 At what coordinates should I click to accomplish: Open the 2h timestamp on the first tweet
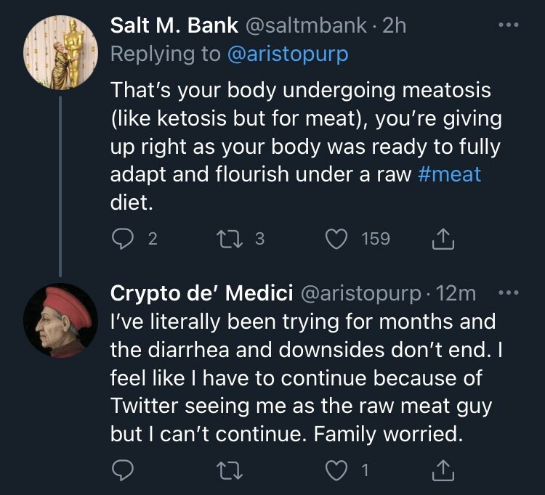pos(395,25)
